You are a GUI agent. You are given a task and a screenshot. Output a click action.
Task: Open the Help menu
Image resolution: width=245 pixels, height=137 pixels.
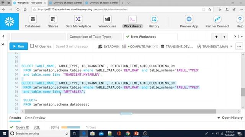[240, 22]
